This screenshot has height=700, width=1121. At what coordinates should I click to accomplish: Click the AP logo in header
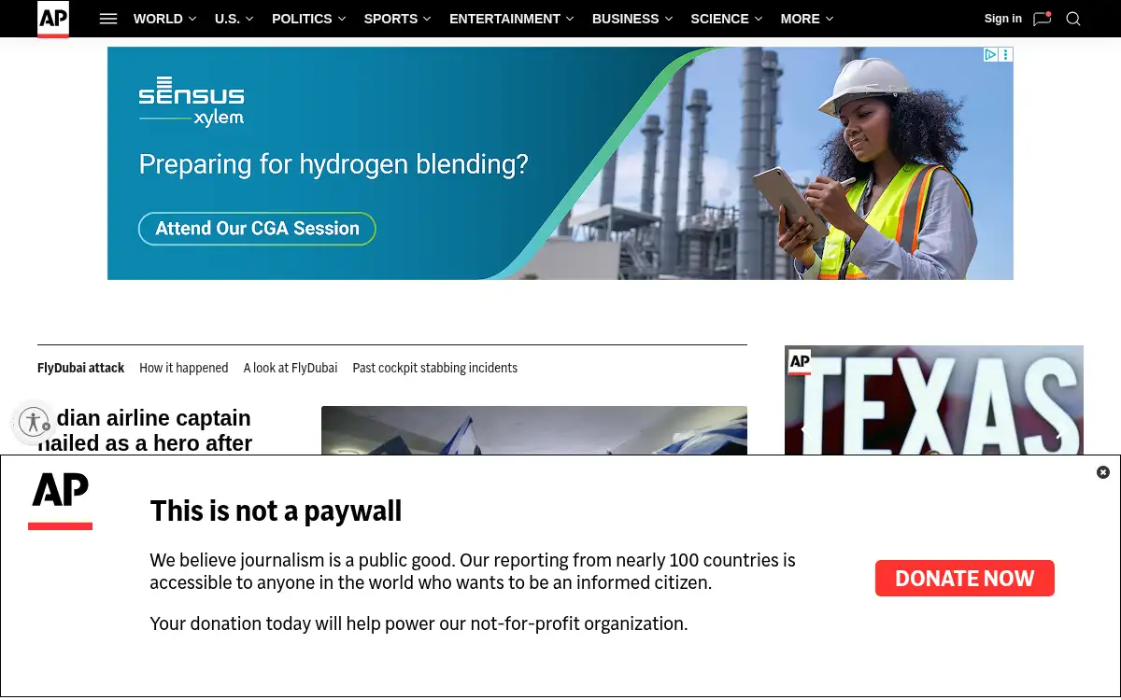click(53, 19)
